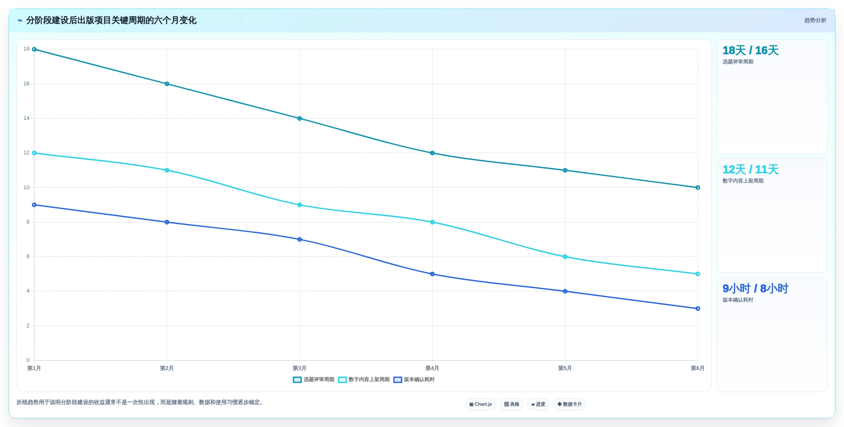Select the 选题评审周期 point at 第4月 (12)
The height and width of the screenshot is (427, 844).
pyautogui.click(x=432, y=153)
